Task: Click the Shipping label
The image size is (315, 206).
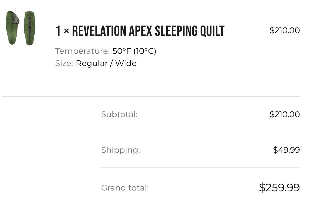Action: pos(120,150)
